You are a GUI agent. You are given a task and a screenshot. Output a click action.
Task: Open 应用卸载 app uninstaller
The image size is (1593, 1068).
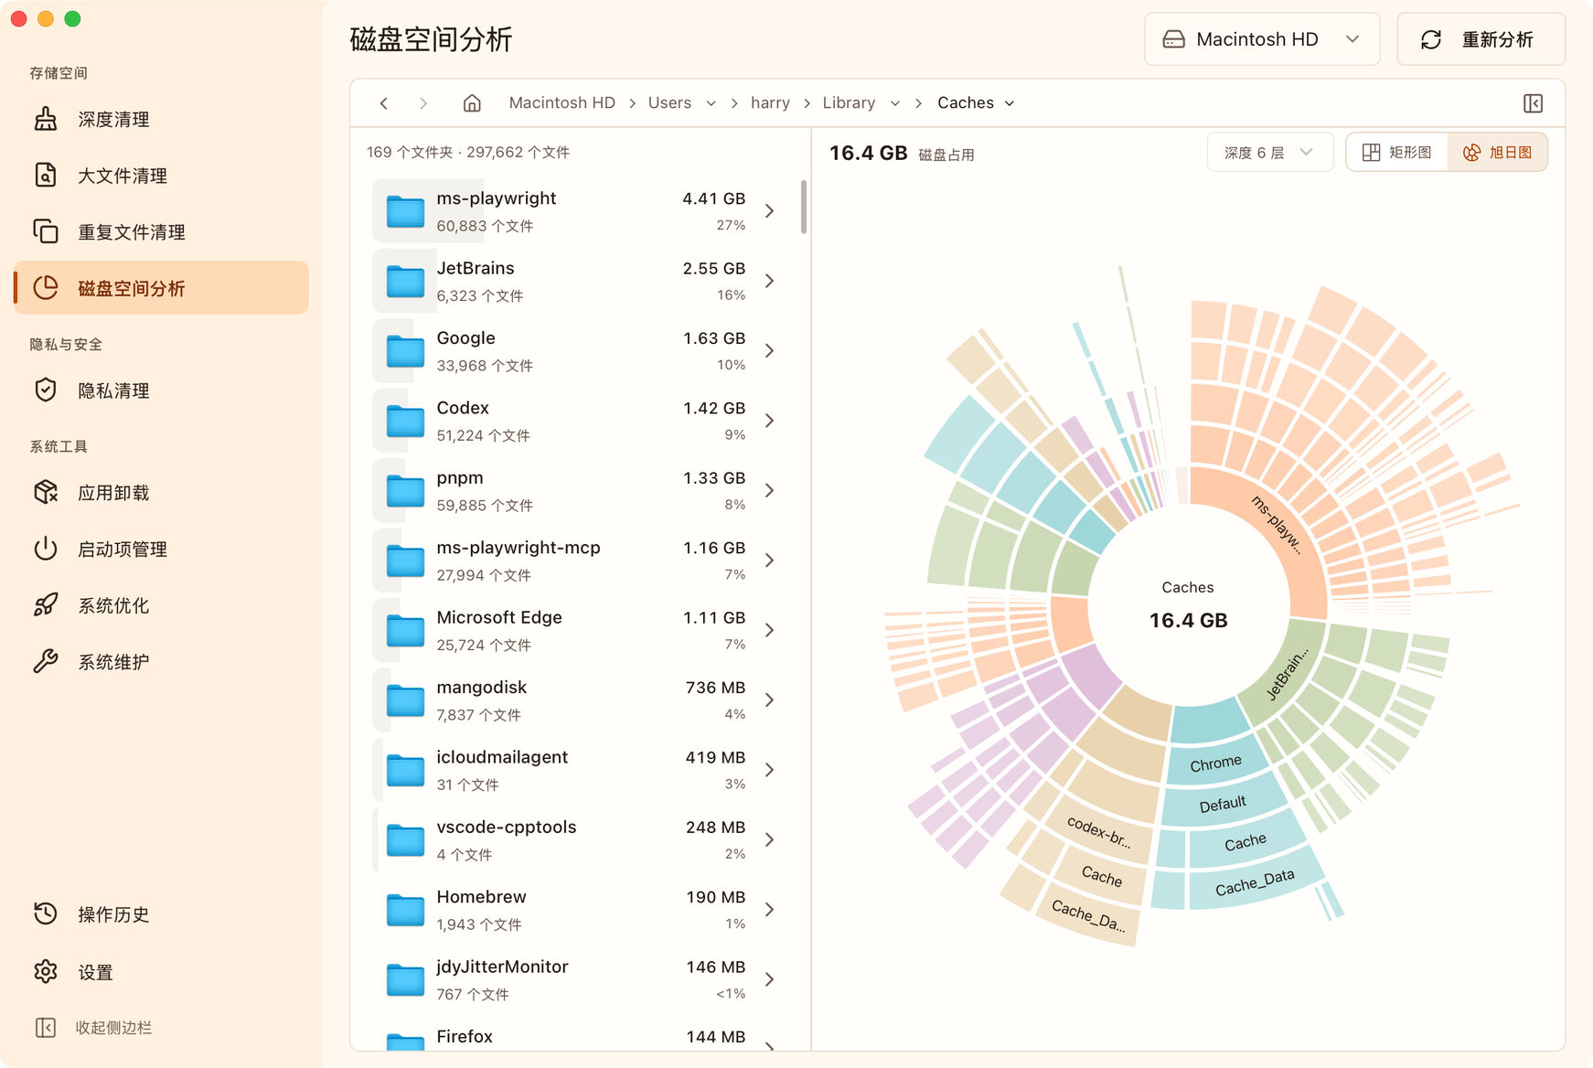coord(161,493)
